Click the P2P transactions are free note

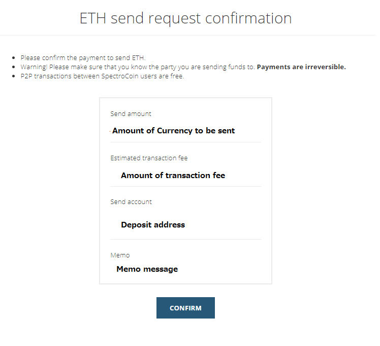[102, 76]
